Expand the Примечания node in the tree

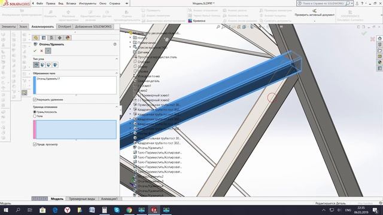130,42
